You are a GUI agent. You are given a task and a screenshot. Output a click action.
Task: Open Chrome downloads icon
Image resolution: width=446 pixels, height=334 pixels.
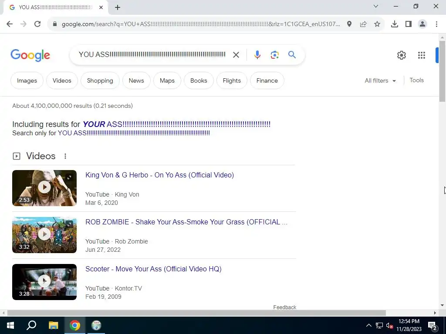395,24
